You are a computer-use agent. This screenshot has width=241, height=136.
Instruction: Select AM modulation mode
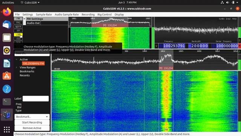(18, 31)
